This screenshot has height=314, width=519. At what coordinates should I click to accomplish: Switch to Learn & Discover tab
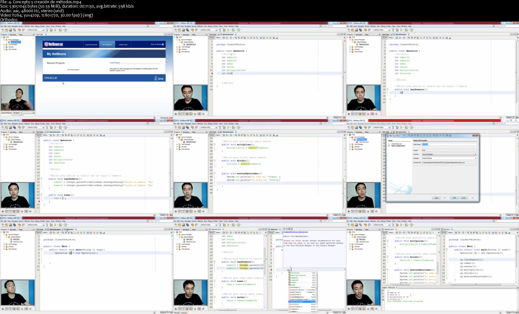click(x=91, y=45)
